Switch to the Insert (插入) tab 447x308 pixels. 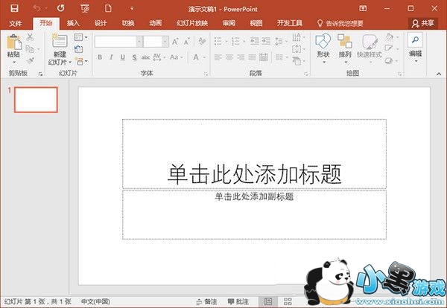pos(73,23)
